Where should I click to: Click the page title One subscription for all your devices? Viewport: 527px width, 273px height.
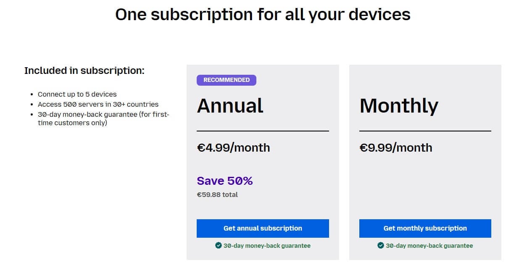pyautogui.click(x=263, y=14)
